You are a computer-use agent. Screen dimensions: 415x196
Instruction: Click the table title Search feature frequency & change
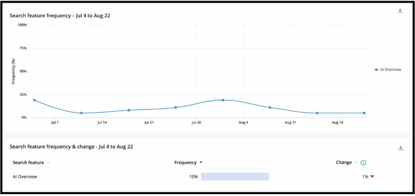tap(71, 147)
